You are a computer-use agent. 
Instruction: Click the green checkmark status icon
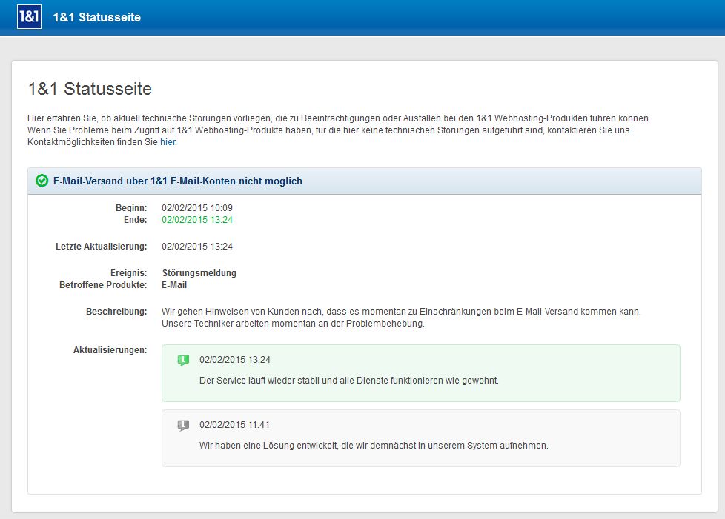[42, 181]
